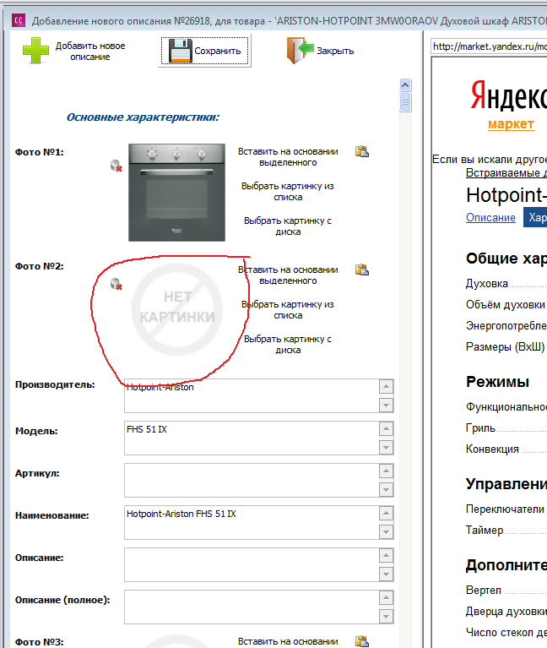Click the Закрыть door icon button
The width and height of the screenshot is (547, 648).
point(321,51)
